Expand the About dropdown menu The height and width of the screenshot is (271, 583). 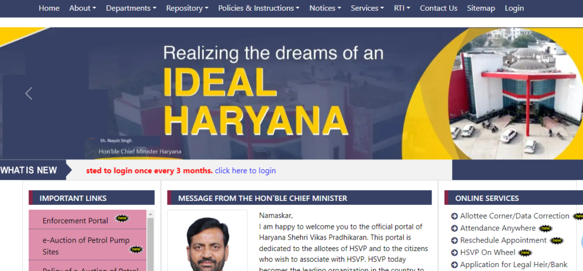click(x=83, y=8)
